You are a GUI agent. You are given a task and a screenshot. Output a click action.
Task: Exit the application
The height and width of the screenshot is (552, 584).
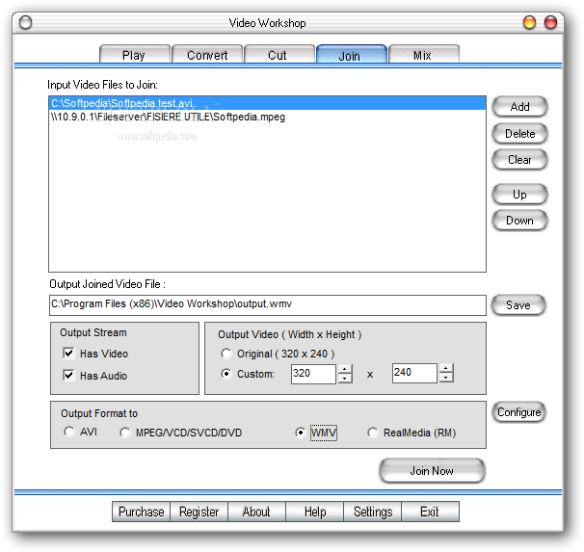430,512
